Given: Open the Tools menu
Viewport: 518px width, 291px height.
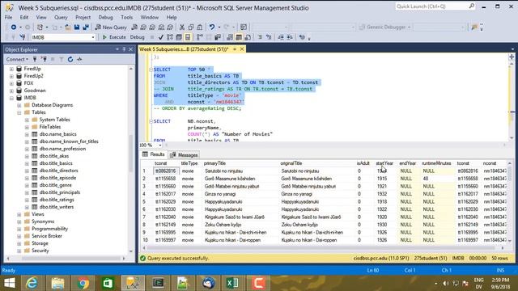Looking at the screenshot, I should pos(126,17).
